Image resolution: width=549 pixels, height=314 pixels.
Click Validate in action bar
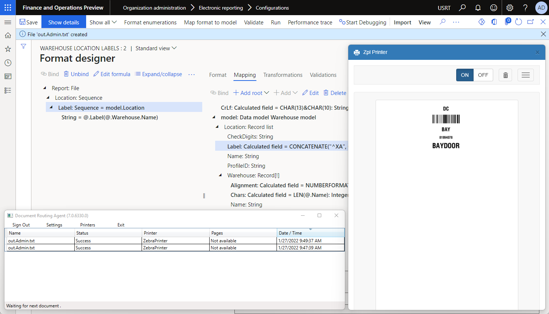pos(254,22)
